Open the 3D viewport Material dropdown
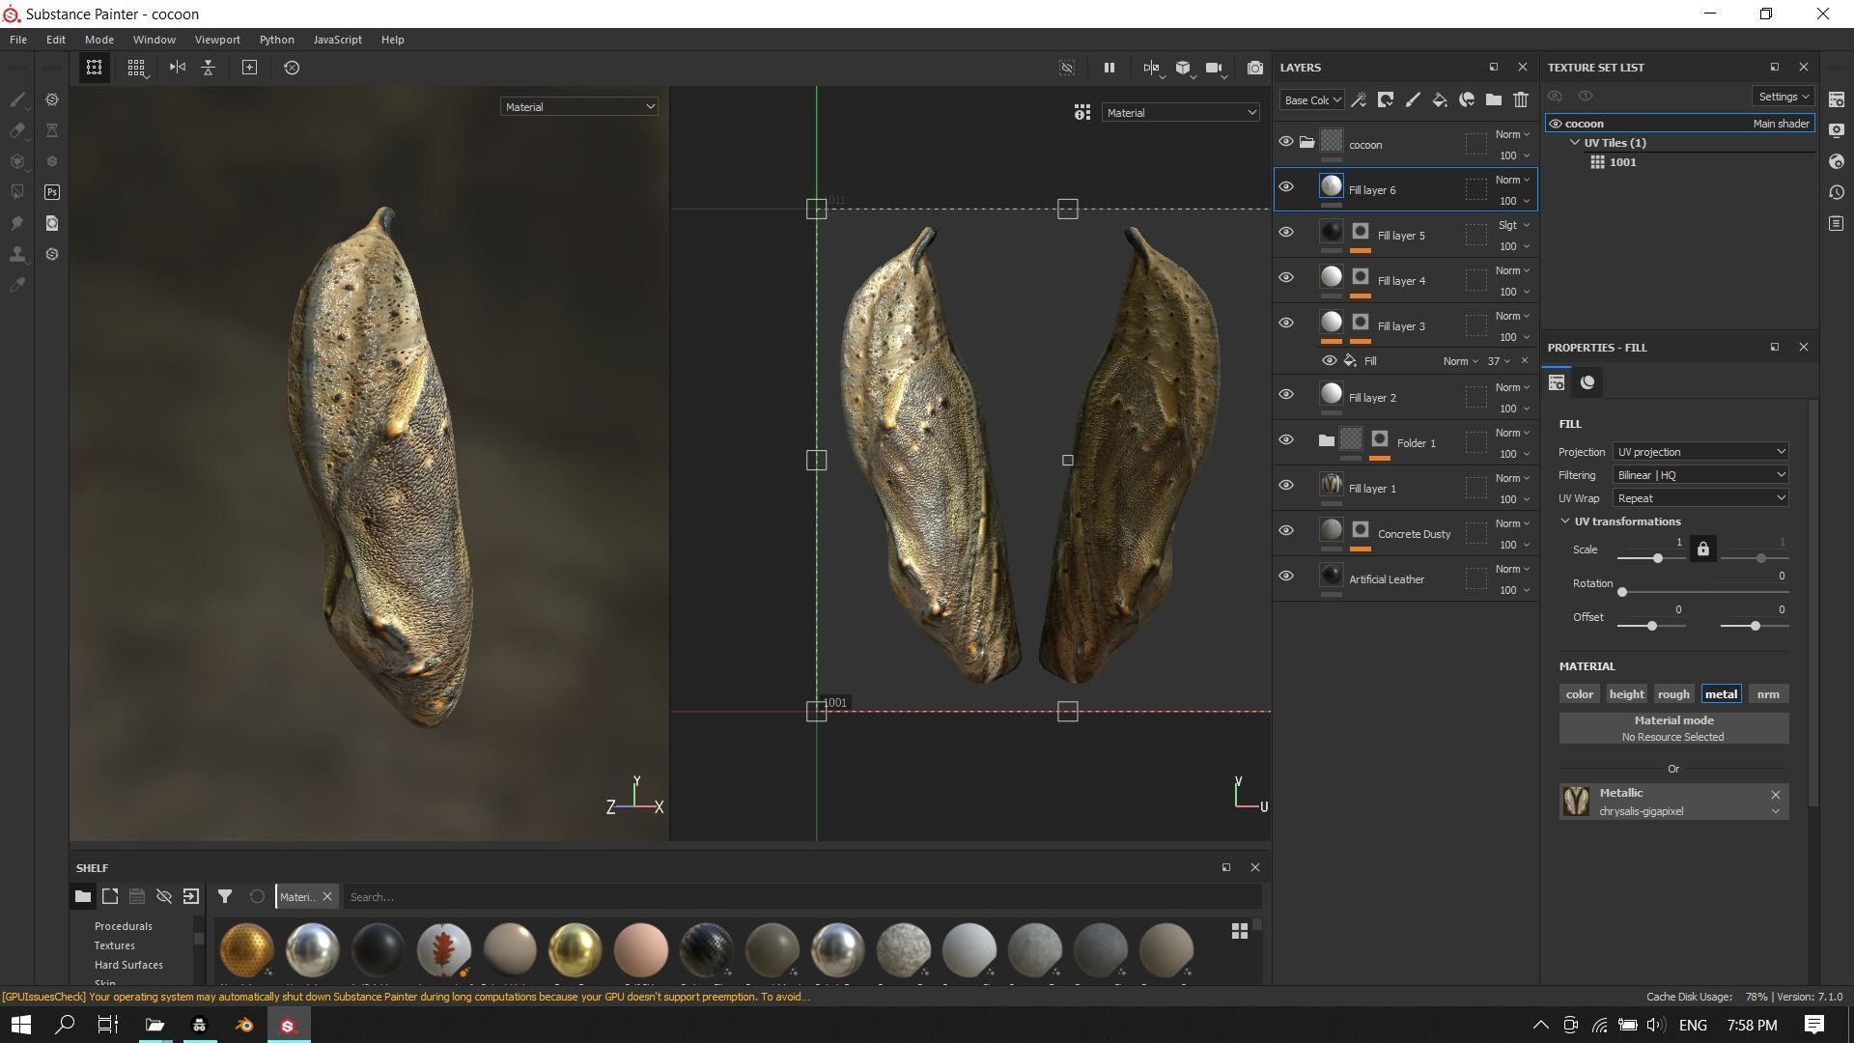The image size is (1854, 1043). click(x=579, y=107)
